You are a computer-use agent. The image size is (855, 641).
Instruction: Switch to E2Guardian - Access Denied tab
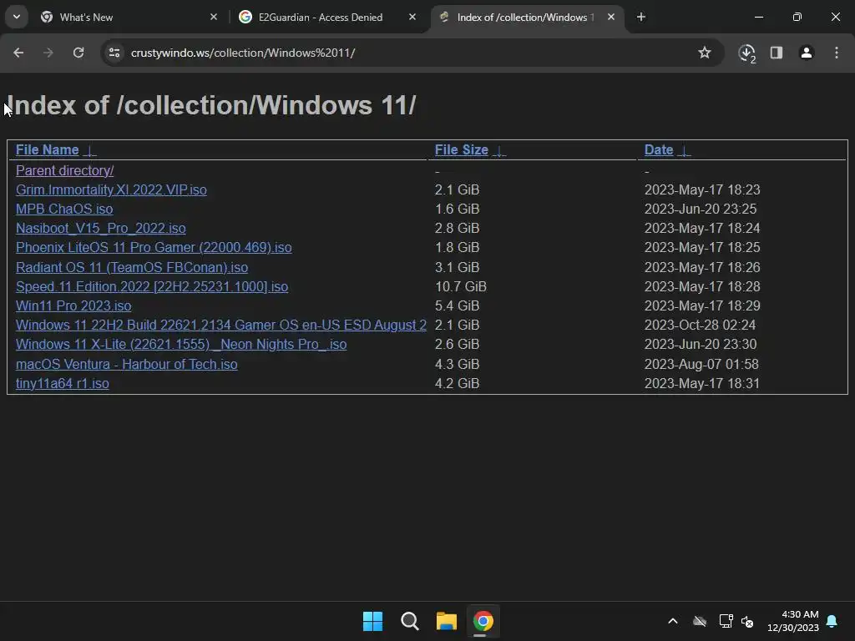click(327, 18)
